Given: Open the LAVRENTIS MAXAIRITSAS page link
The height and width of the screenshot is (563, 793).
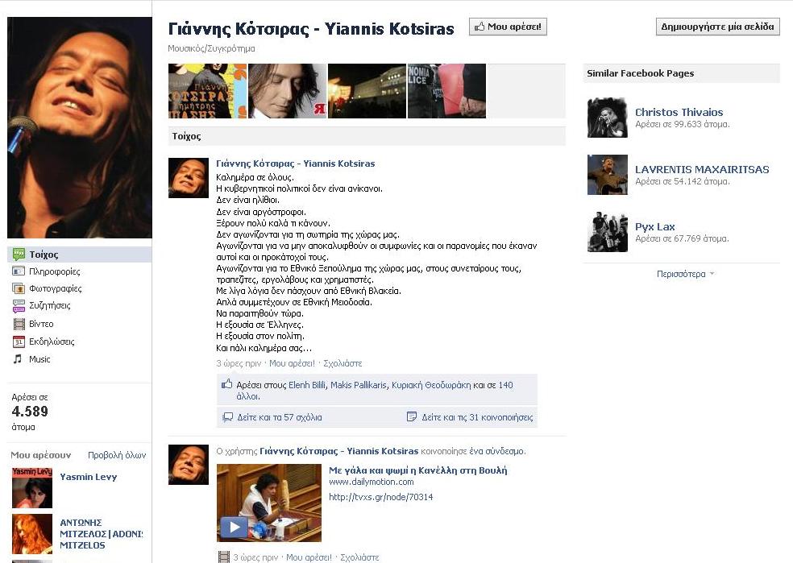Looking at the screenshot, I should (x=701, y=169).
